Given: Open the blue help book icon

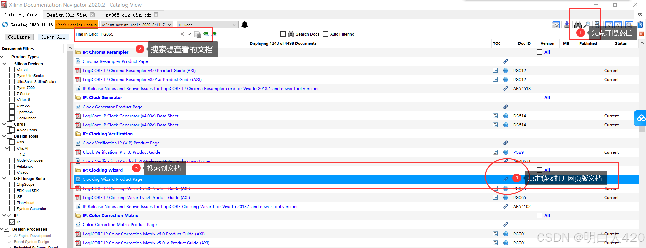Looking at the screenshot, I should [x=640, y=25].
